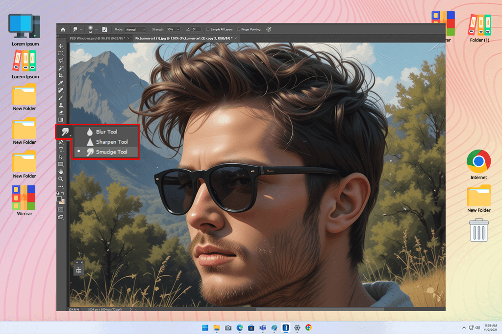Select the Healing Brush tool
This screenshot has height=334, width=502.
coord(61,90)
